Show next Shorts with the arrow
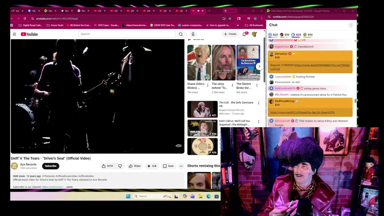 (259, 67)
